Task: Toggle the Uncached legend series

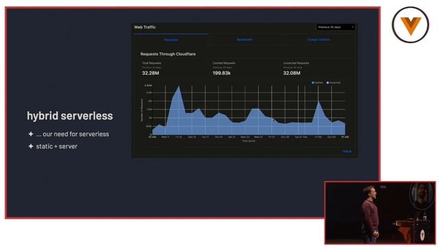Action: (x=333, y=82)
